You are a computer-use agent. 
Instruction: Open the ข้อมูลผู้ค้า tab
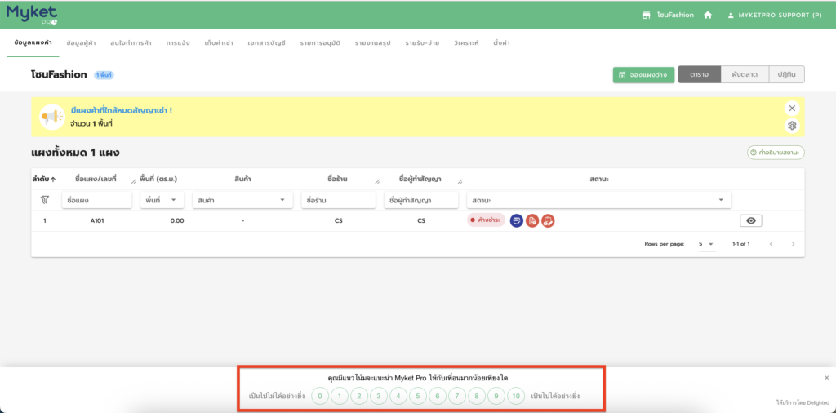click(x=82, y=42)
